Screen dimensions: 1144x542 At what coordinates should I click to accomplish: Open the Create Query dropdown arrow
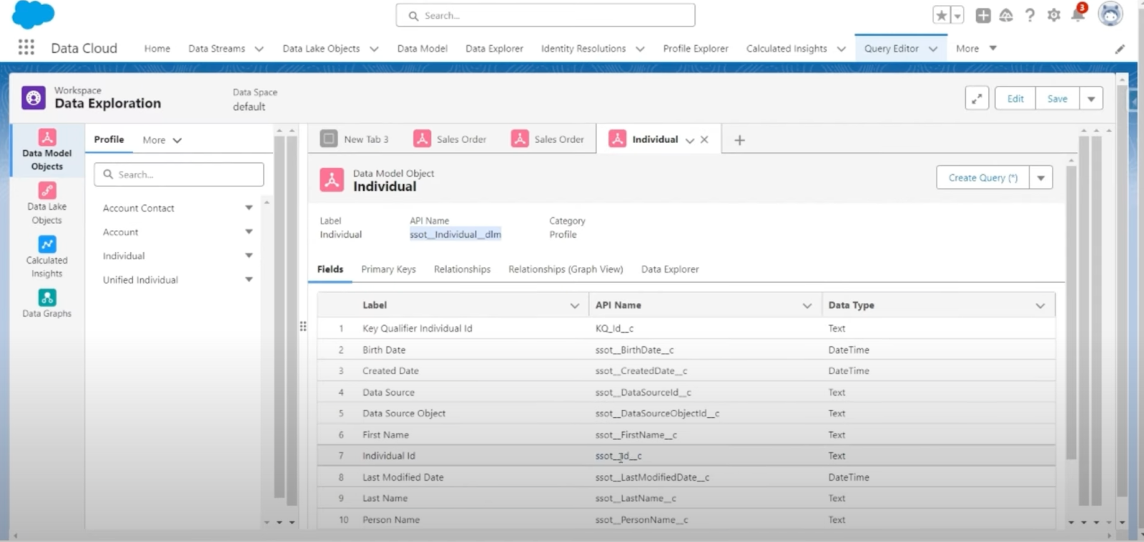[1041, 178]
